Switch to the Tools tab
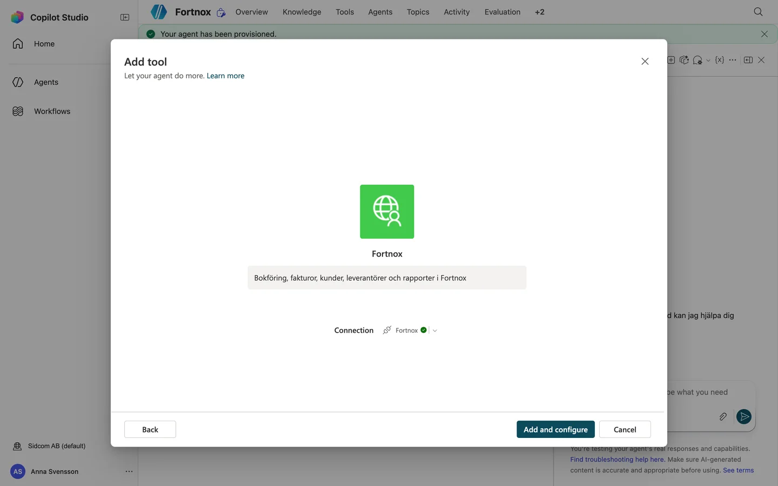The height and width of the screenshot is (486, 778). (345, 12)
